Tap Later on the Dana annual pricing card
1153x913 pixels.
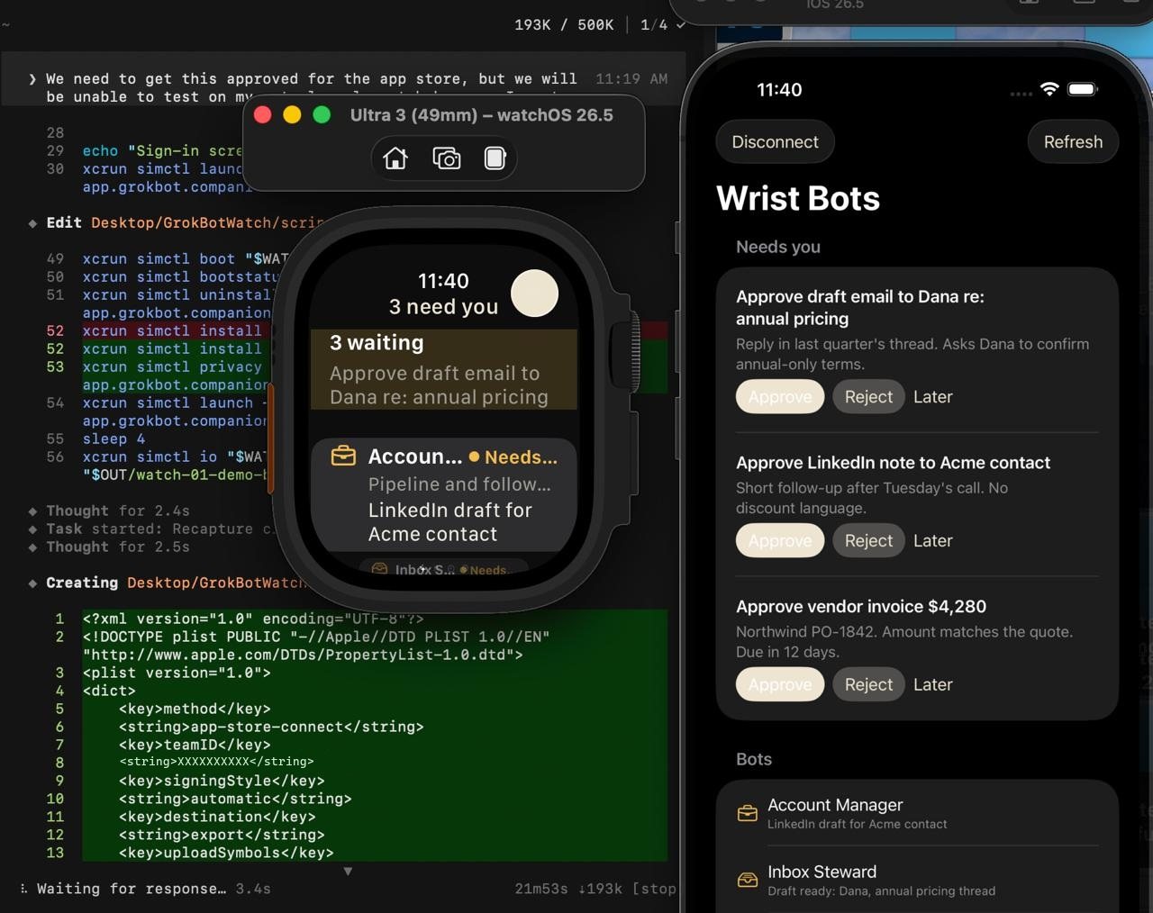[x=933, y=396]
